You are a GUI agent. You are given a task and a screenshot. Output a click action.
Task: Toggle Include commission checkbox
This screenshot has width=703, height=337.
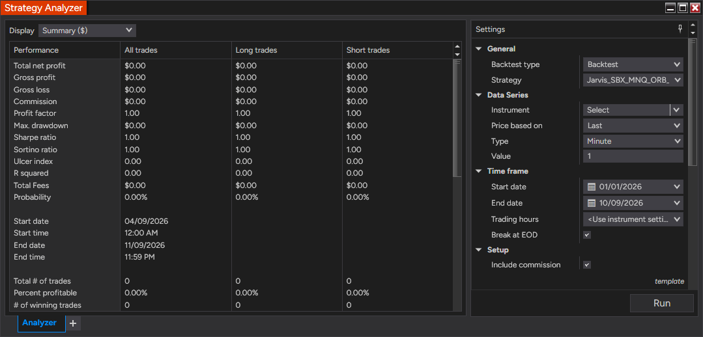pos(587,265)
